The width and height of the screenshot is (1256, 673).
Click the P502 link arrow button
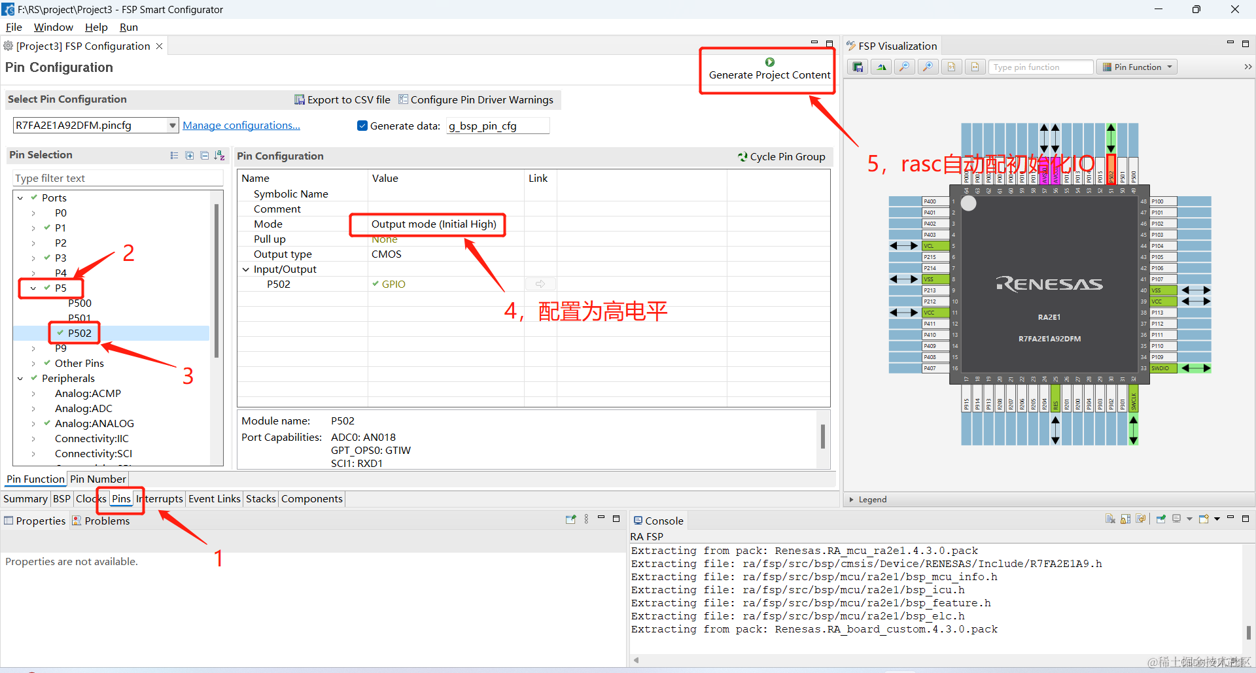point(540,284)
